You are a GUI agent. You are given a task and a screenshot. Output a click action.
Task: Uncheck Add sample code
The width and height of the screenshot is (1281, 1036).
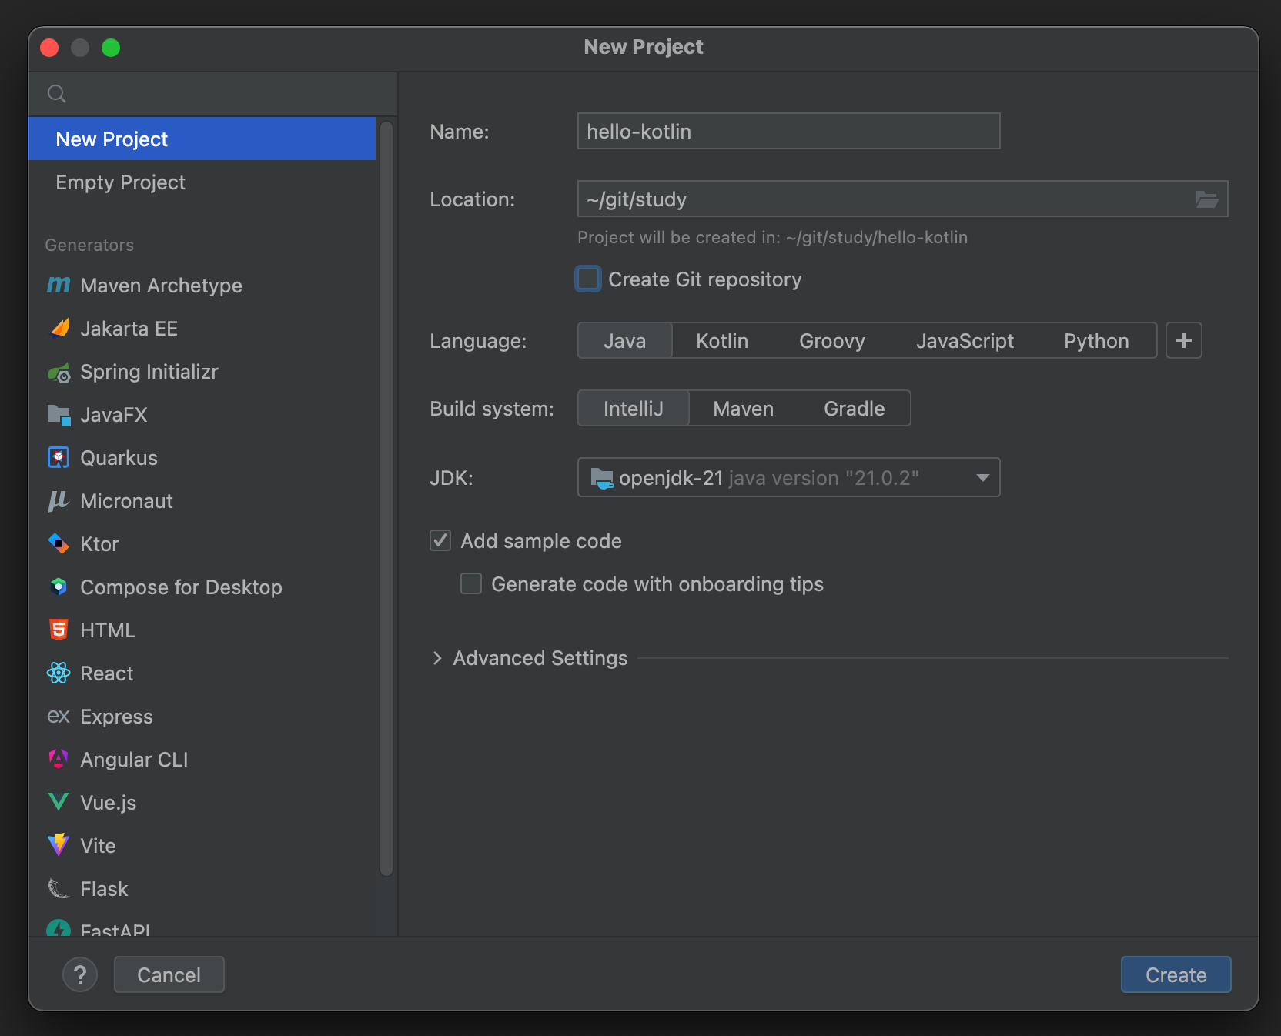coord(440,540)
